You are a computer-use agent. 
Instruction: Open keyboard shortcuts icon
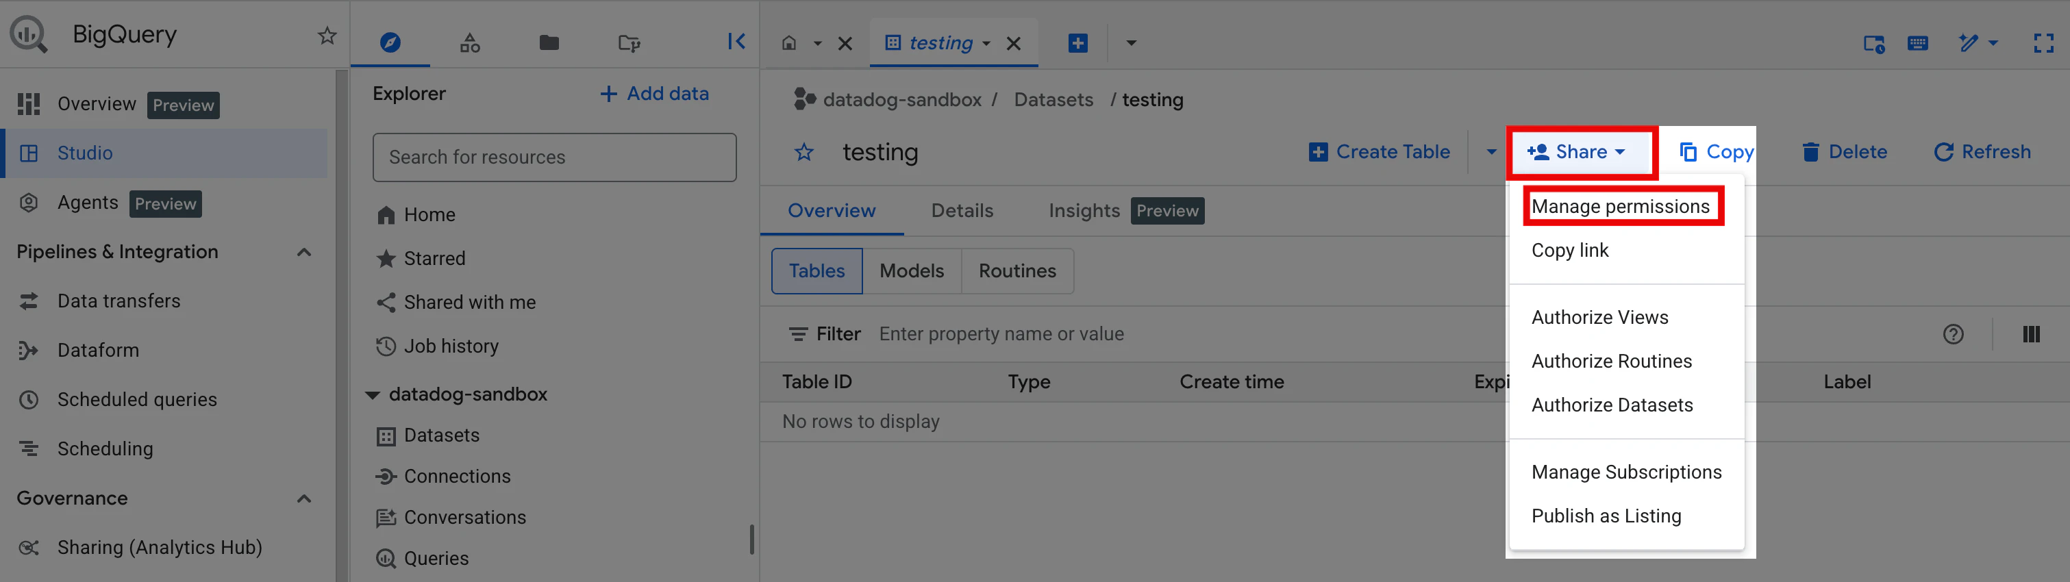[1917, 43]
